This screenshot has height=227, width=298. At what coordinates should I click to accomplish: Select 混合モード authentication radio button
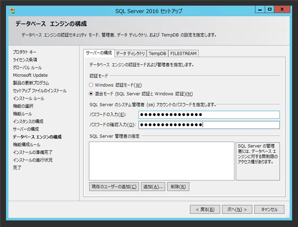[91, 94]
